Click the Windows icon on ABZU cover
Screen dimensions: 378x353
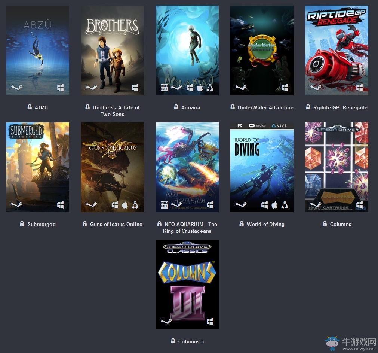(60, 88)
